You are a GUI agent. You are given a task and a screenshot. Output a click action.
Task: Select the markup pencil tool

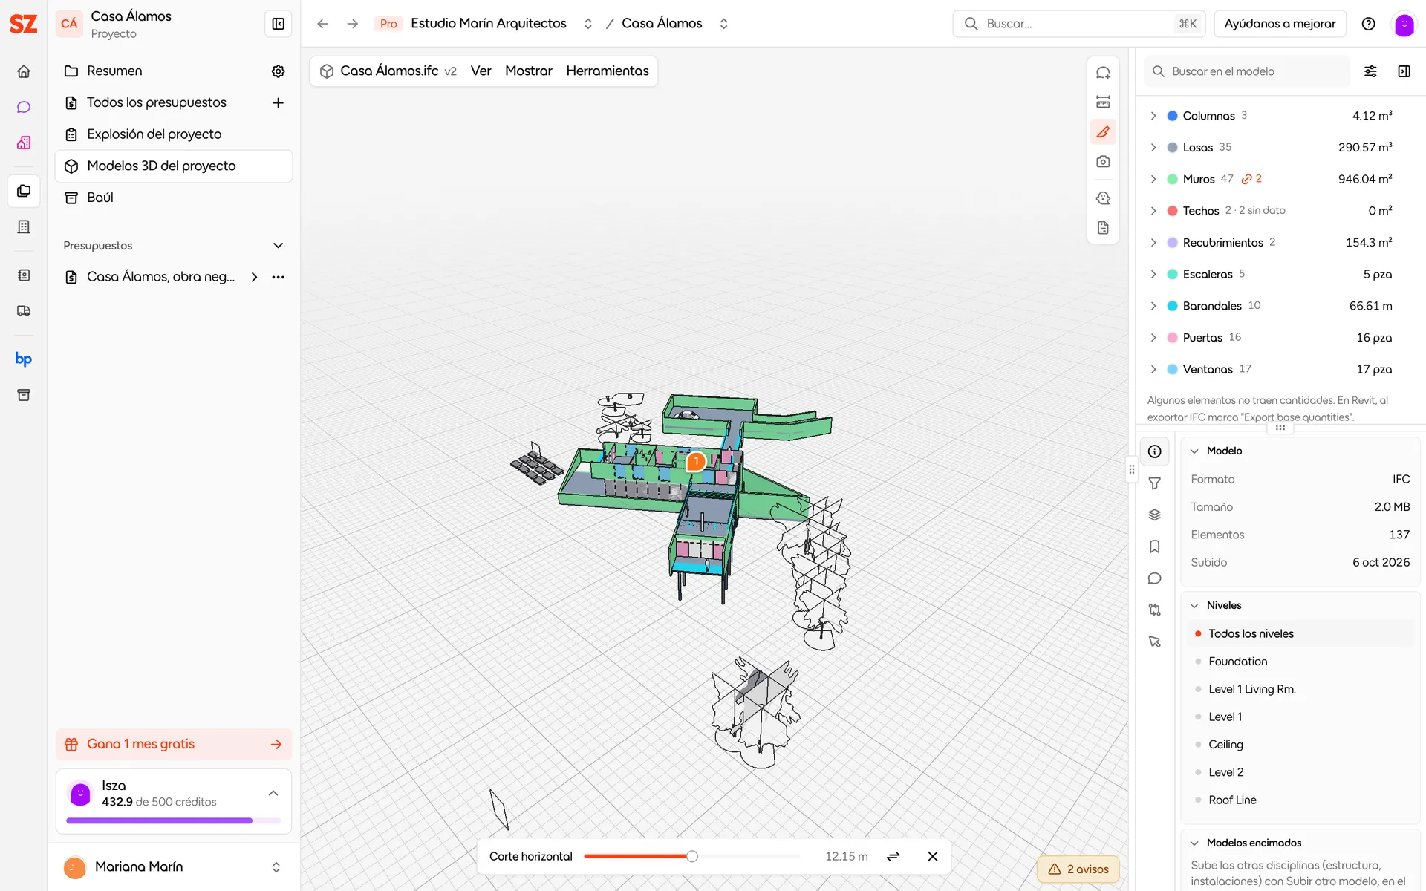(x=1103, y=132)
